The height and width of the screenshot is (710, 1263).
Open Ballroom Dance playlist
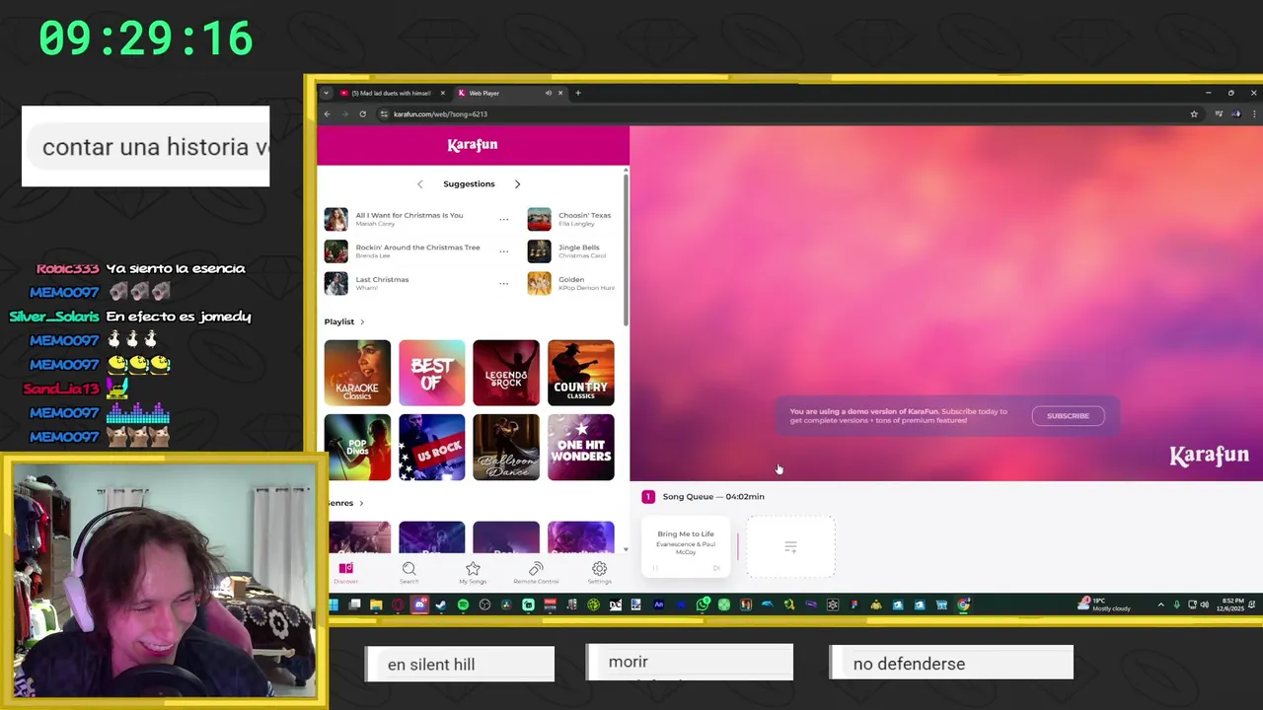[506, 447]
